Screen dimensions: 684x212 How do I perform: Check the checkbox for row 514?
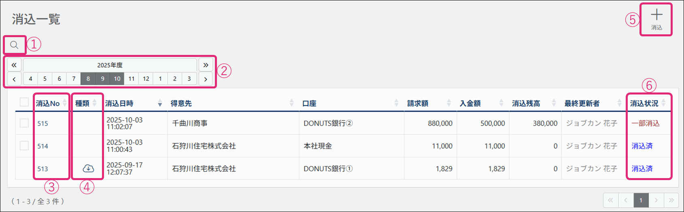pyautogui.click(x=24, y=146)
